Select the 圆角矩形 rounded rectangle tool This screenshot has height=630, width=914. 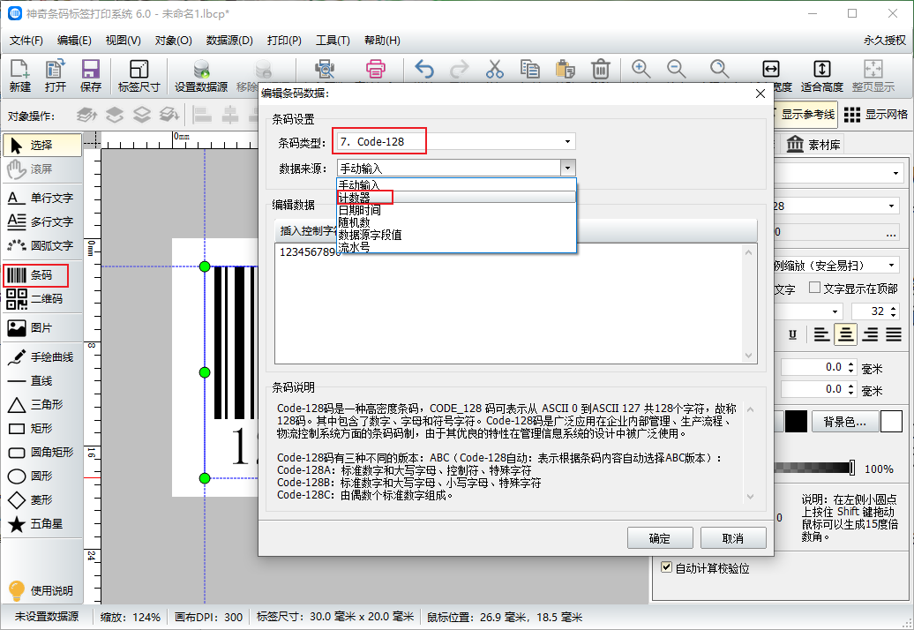(x=42, y=453)
